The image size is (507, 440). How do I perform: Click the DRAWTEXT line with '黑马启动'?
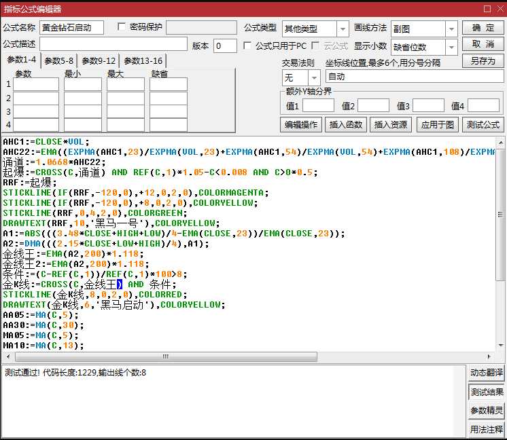[113, 305]
